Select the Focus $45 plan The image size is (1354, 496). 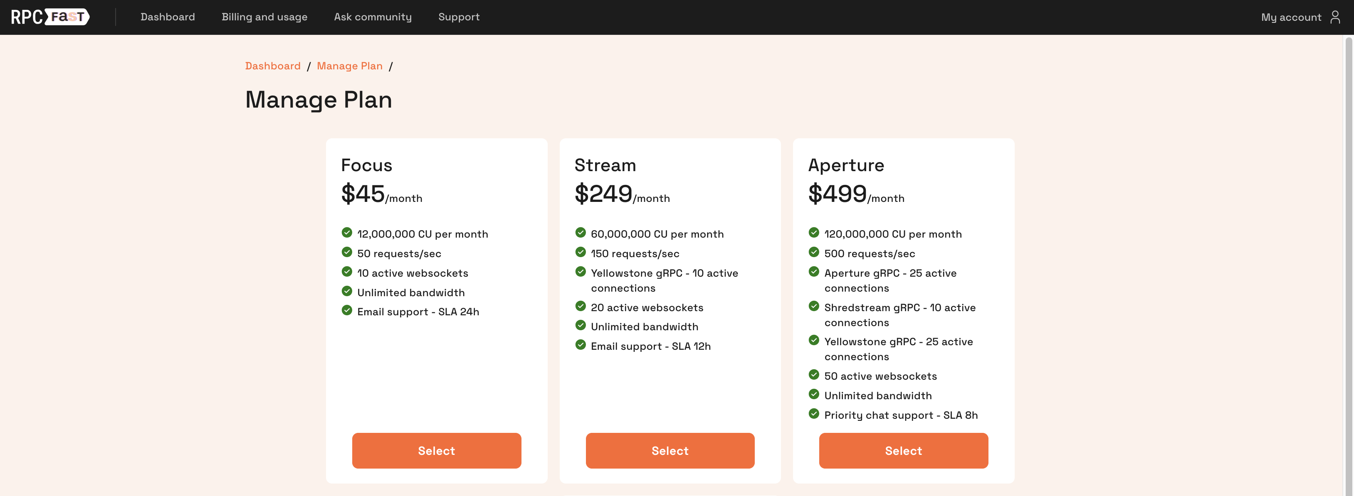coord(436,450)
